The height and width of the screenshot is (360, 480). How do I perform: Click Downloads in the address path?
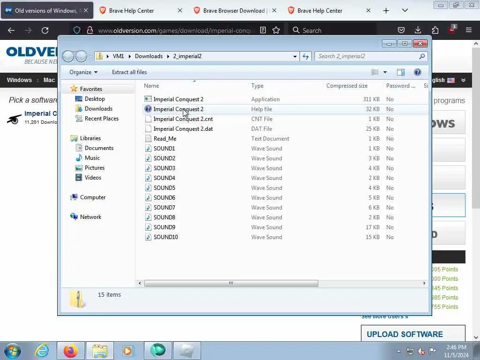click(149, 56)
